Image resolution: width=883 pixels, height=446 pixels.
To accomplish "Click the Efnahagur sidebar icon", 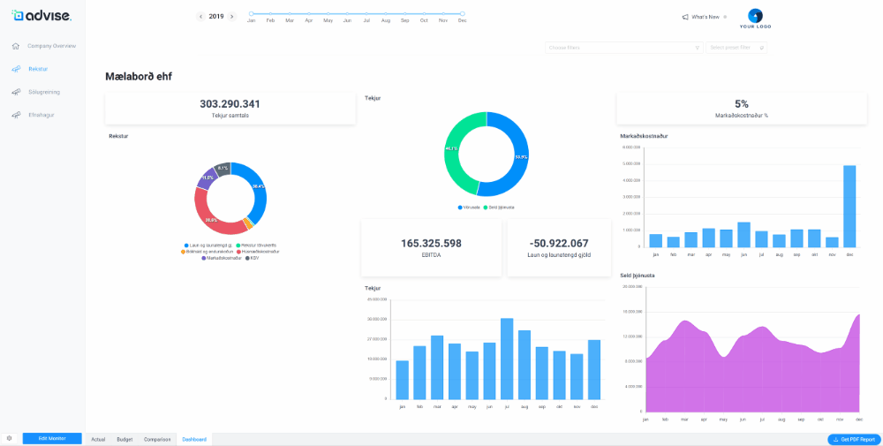I will pyautogui.click(x=16, y=115).
